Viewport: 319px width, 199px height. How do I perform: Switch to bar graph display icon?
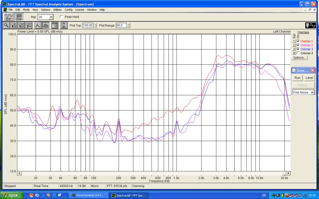(45, 25)
